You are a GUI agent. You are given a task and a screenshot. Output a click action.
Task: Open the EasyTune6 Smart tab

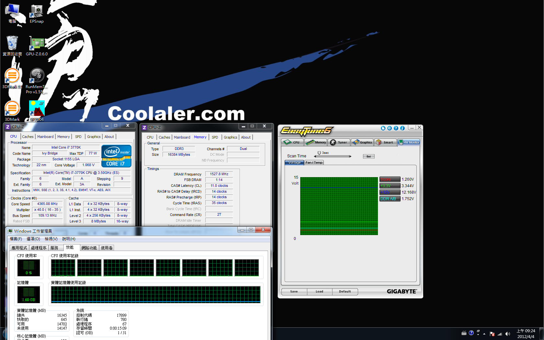coord(386,142)
